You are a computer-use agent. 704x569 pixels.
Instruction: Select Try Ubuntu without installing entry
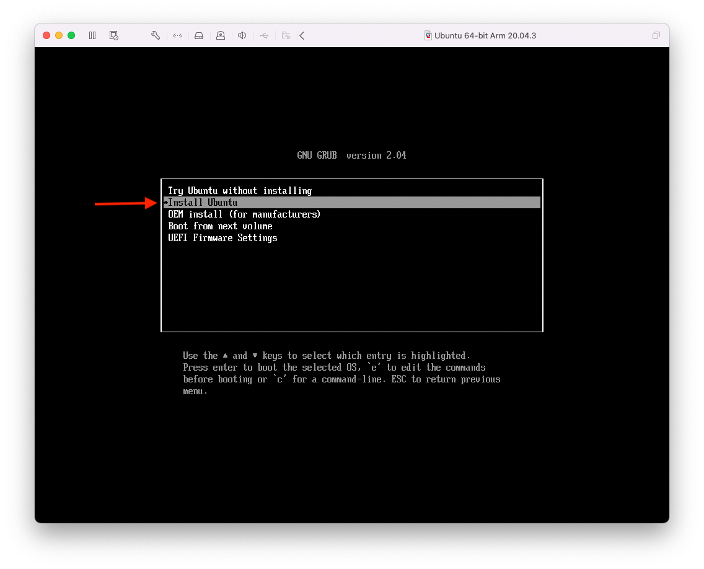click(x=240, y=191)
